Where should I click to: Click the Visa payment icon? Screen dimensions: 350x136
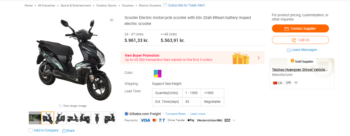click(x=145, y=120)
